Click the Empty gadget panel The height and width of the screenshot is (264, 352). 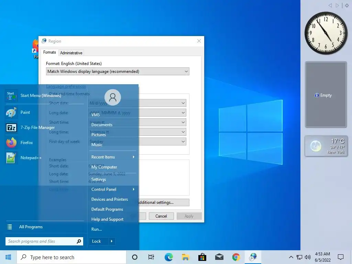pyautogui.click(x=326, y=95)
